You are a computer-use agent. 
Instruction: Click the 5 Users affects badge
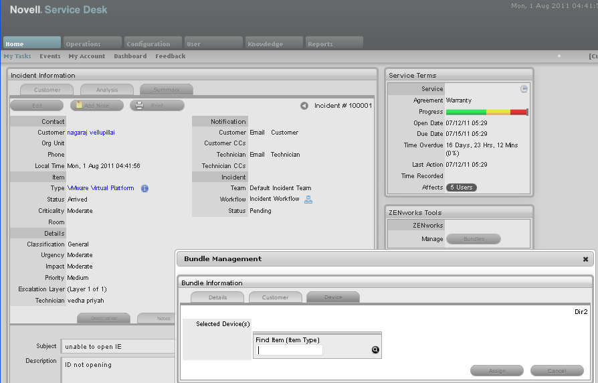[461, 187]
